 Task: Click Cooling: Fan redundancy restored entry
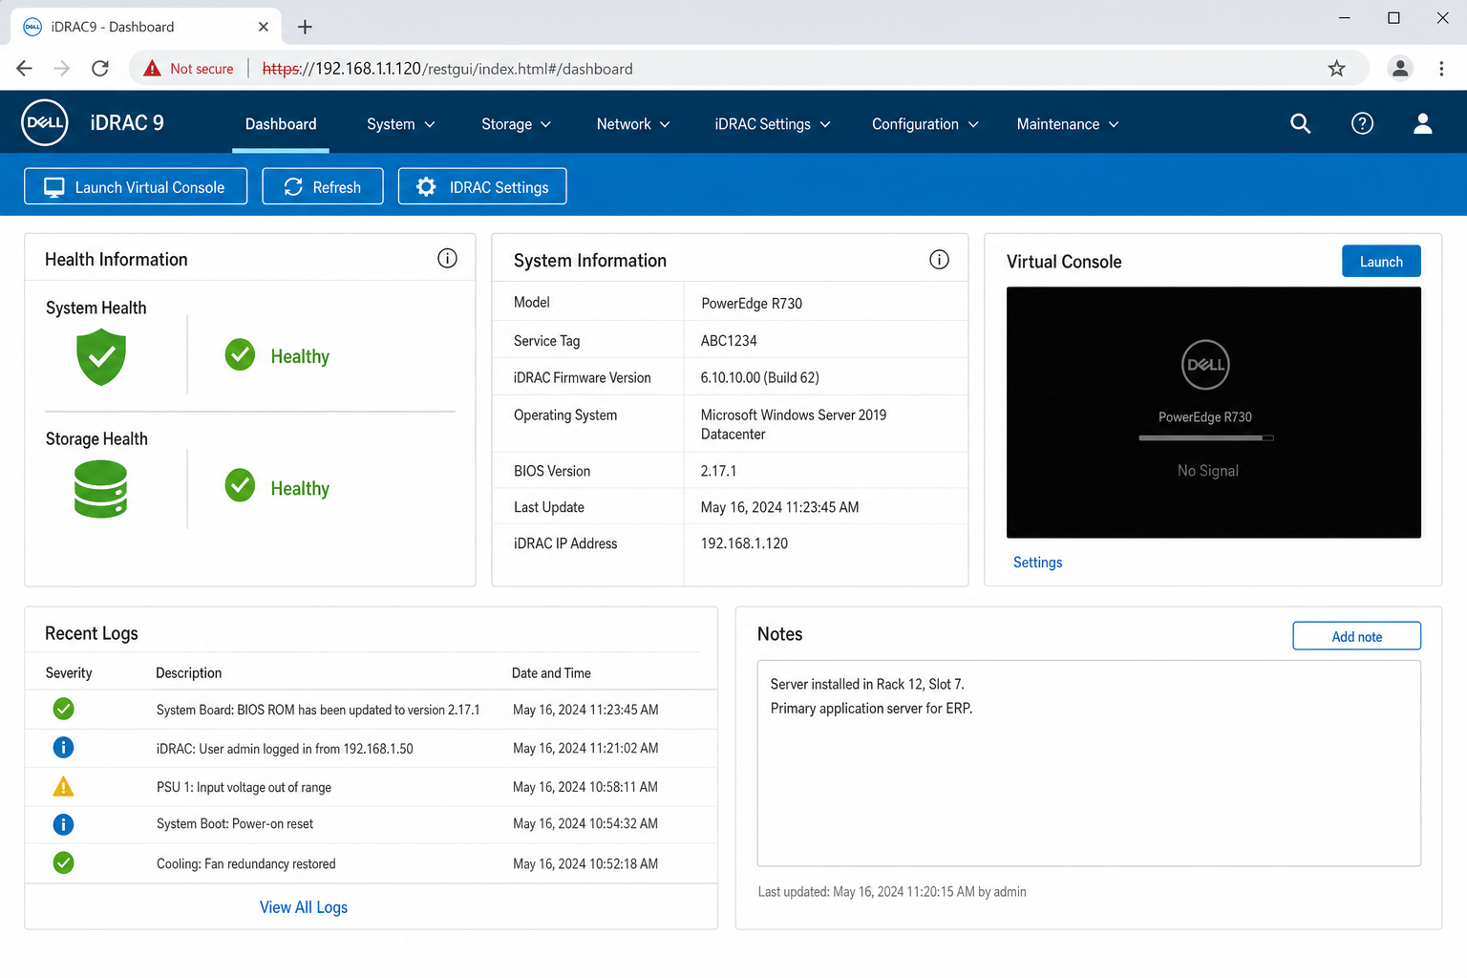pyautogui.click(x=246, y=864)
